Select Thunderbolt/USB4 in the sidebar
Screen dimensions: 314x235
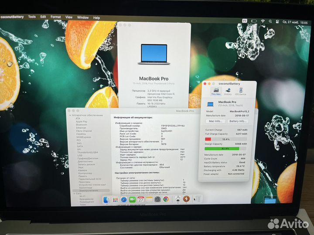88,152
